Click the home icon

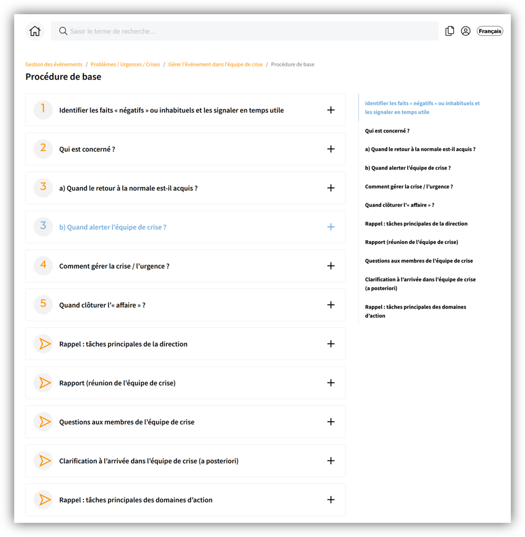(35, 31)
